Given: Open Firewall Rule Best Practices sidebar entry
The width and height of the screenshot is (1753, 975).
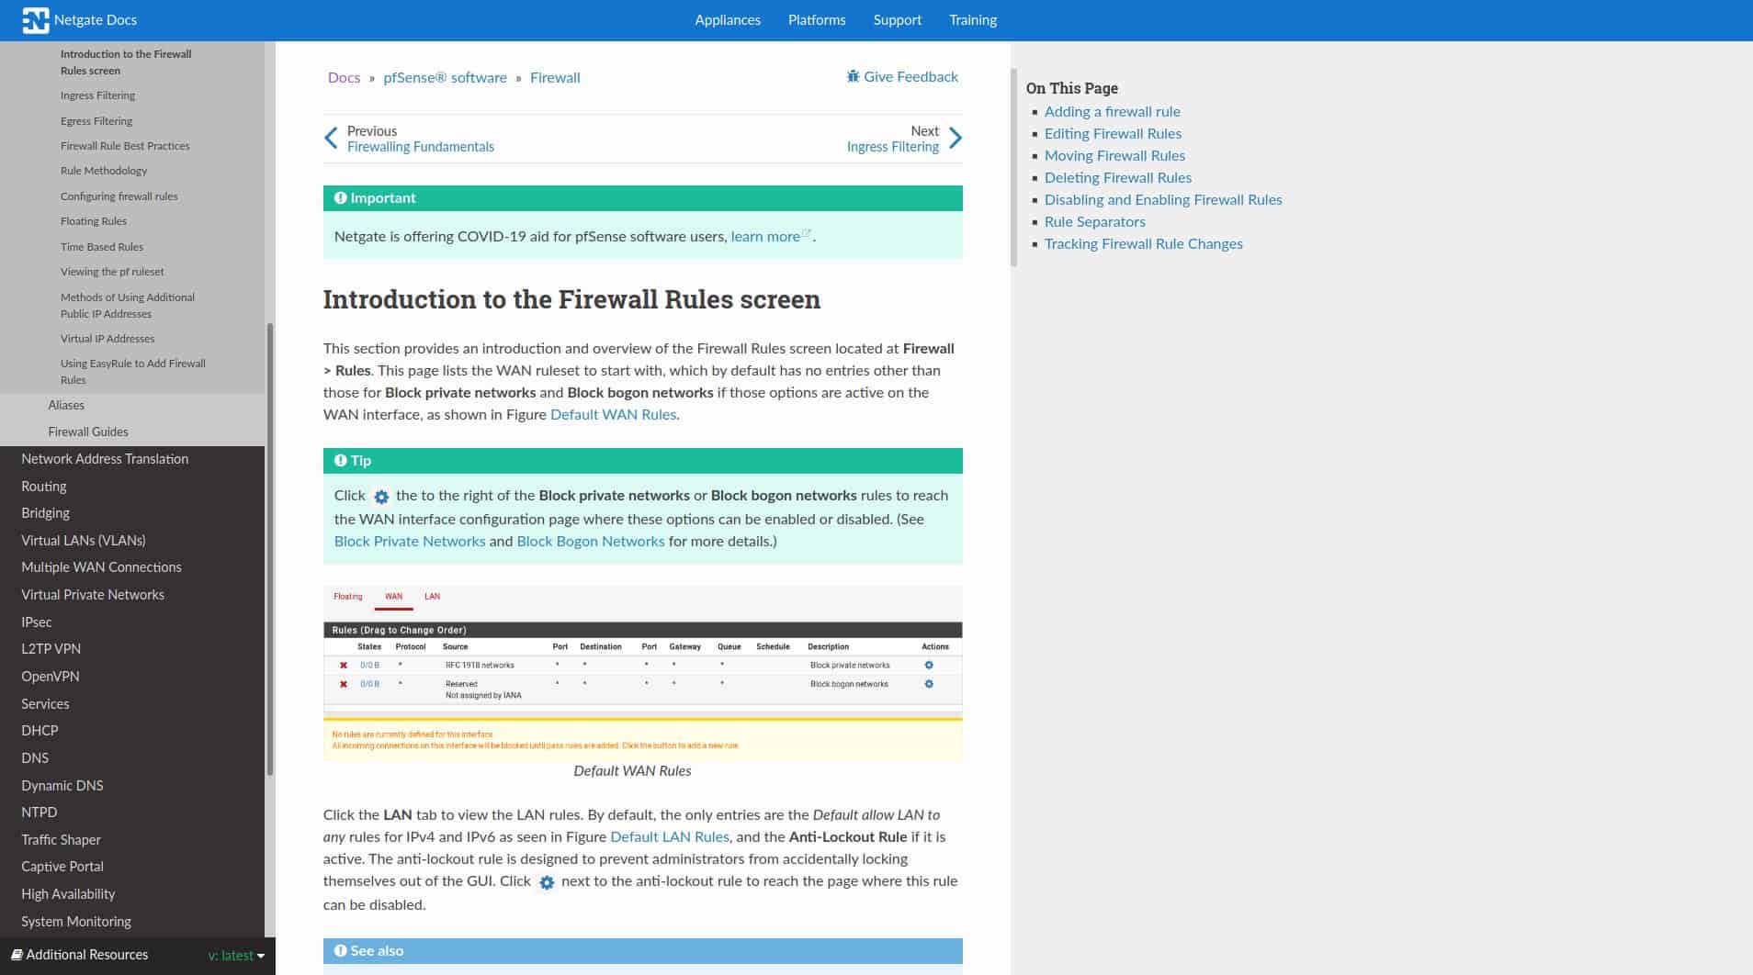Looking at the screenshot, I should [125, 146].
